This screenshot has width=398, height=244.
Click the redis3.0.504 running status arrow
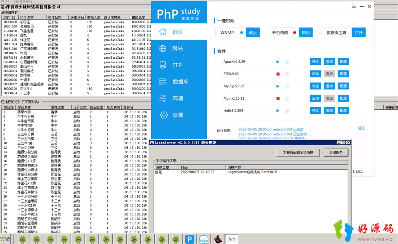[x=278, y=111]
